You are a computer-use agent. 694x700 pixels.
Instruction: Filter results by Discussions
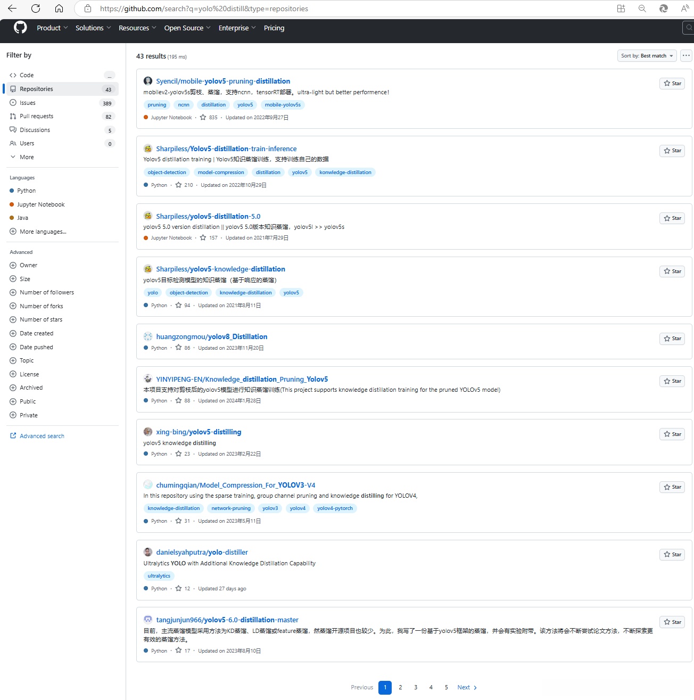[62, 130]
